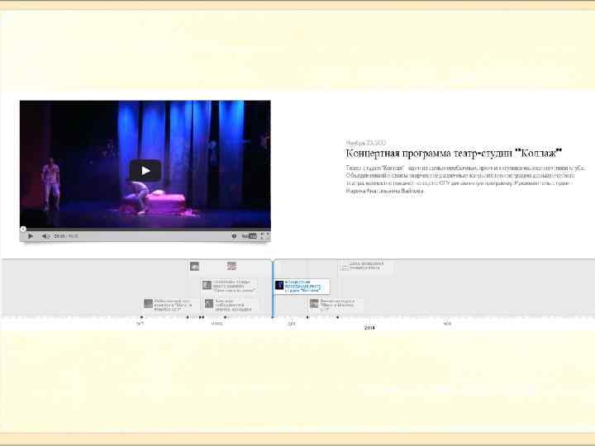The image size is (595, 446).
Task: Click the small play icon in the player control bar
Action: coord(31,236)
